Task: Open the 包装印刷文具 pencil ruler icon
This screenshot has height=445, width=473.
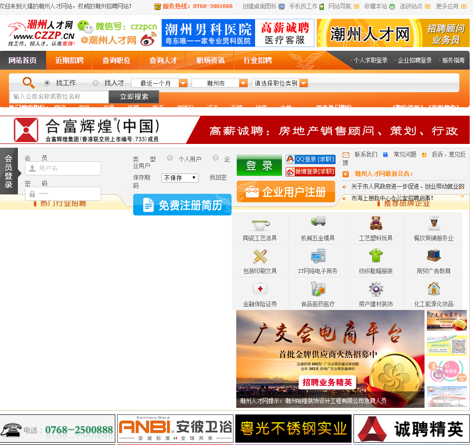Action: (260, 256)
